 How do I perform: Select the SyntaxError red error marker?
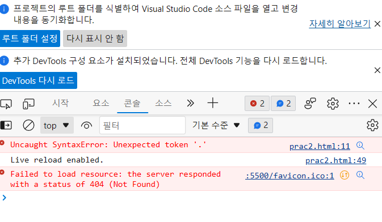[x=2, y=143]
